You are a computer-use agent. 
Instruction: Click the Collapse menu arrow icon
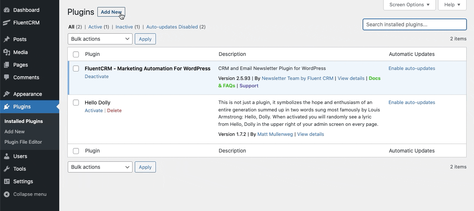click(x=7, y=194)
